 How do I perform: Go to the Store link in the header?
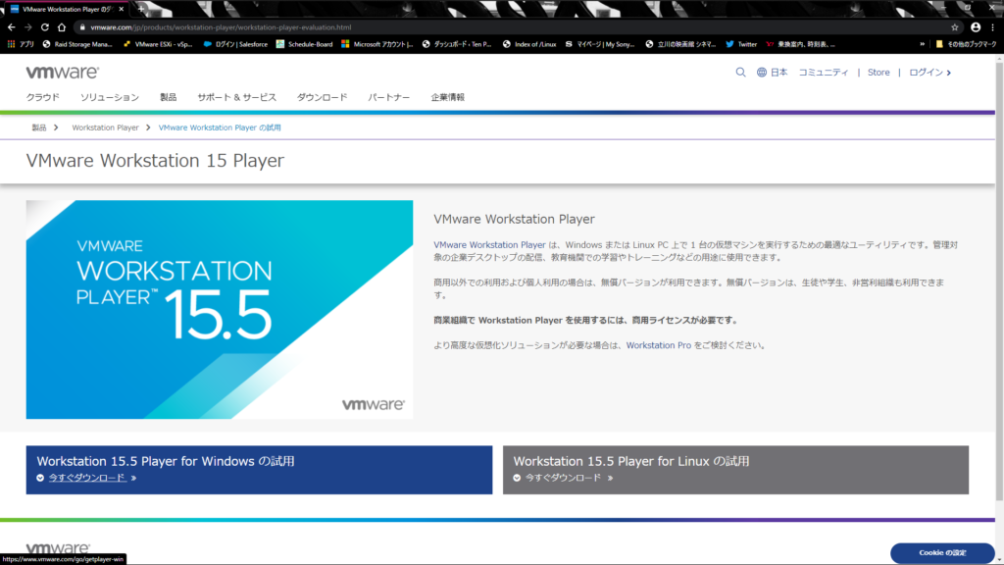[x=878, y=73]
